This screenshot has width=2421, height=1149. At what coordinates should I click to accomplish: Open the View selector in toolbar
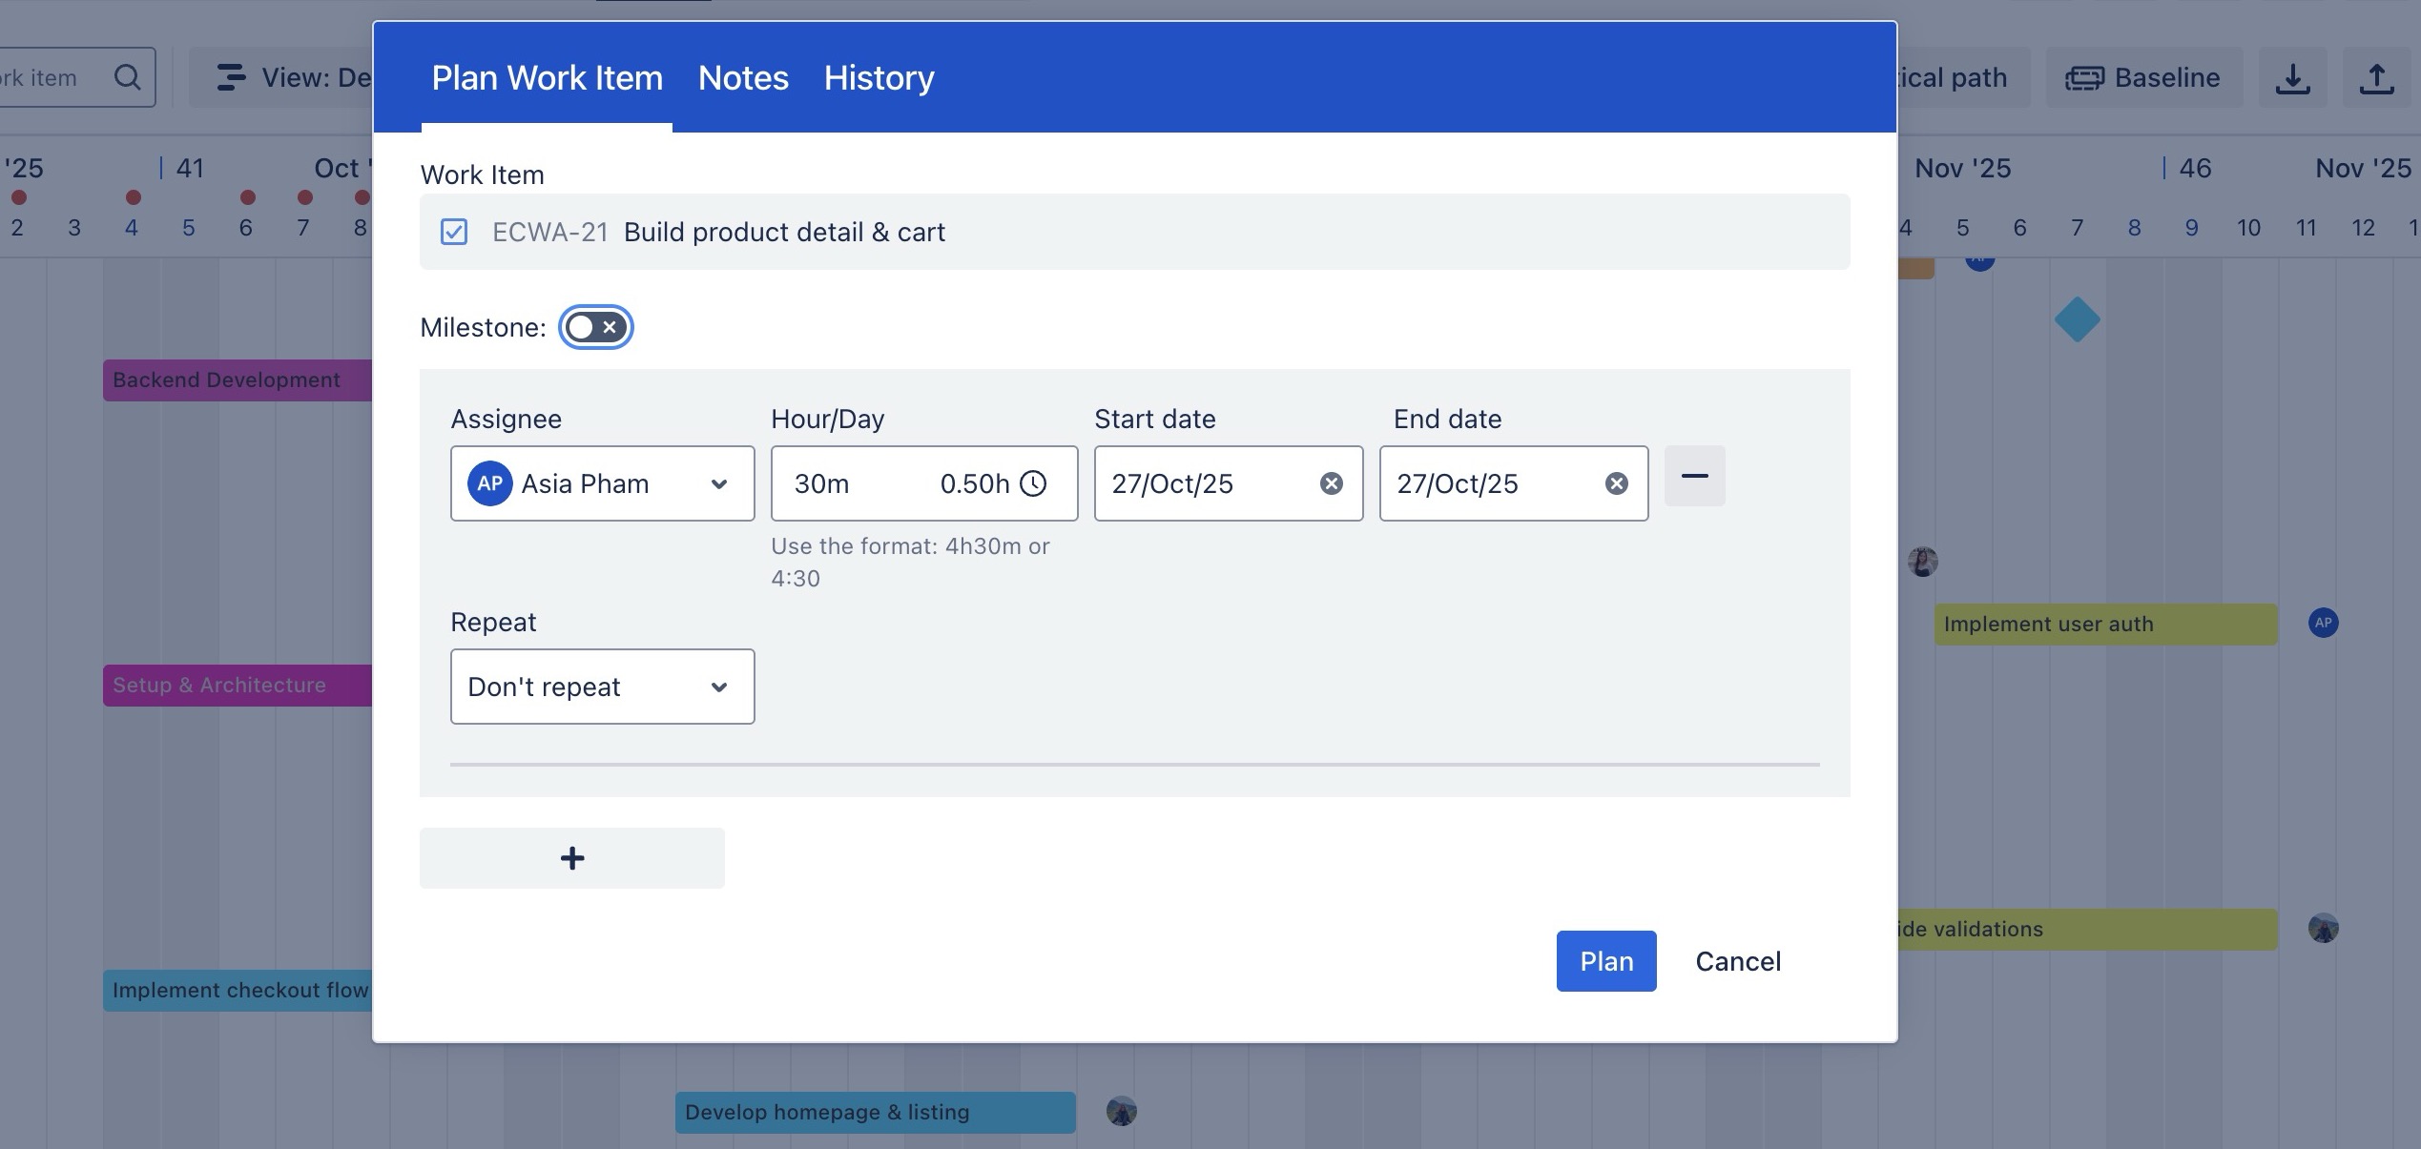[x=286, y=78]
